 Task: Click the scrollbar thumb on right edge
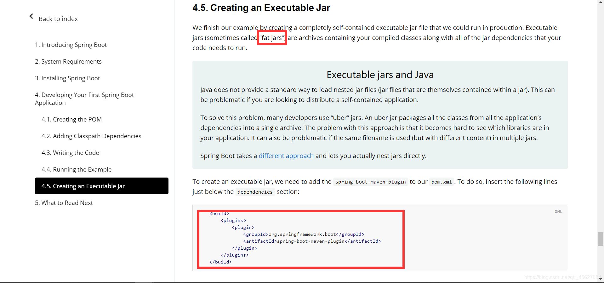pyautogui.click(x=601, y=239)
